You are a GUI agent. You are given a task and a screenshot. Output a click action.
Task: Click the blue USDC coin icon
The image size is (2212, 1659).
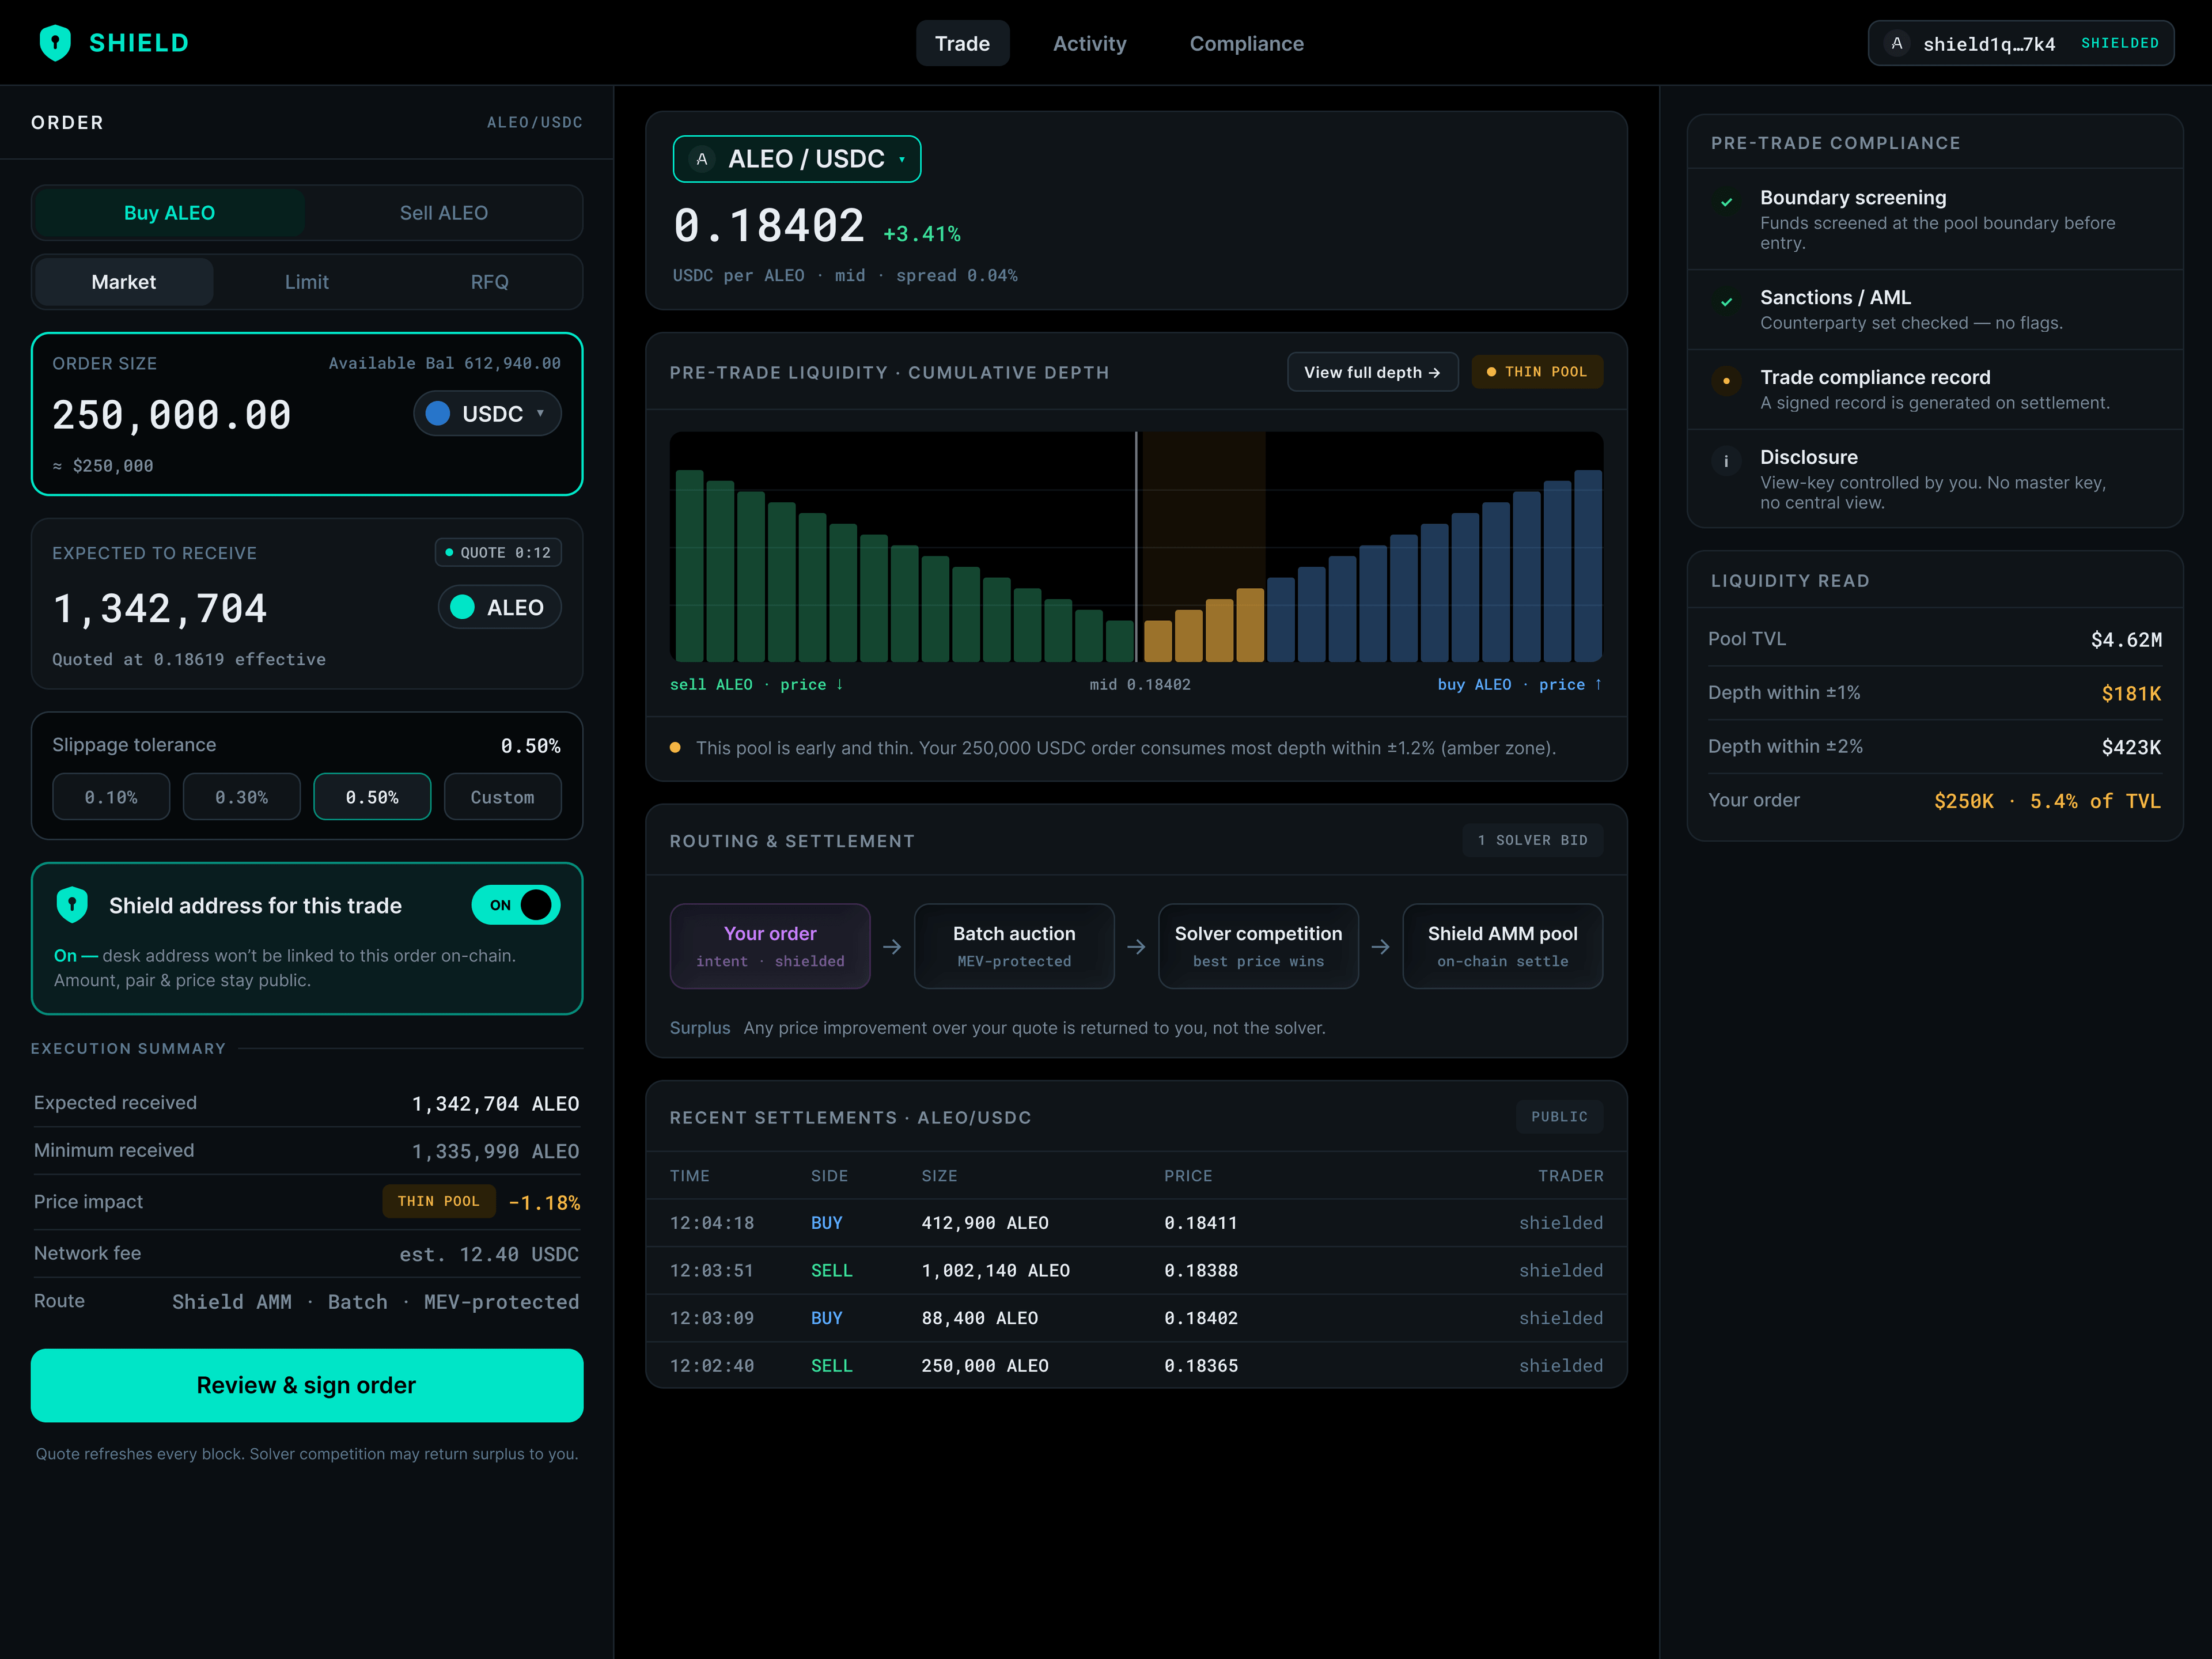tap(438, 413)
